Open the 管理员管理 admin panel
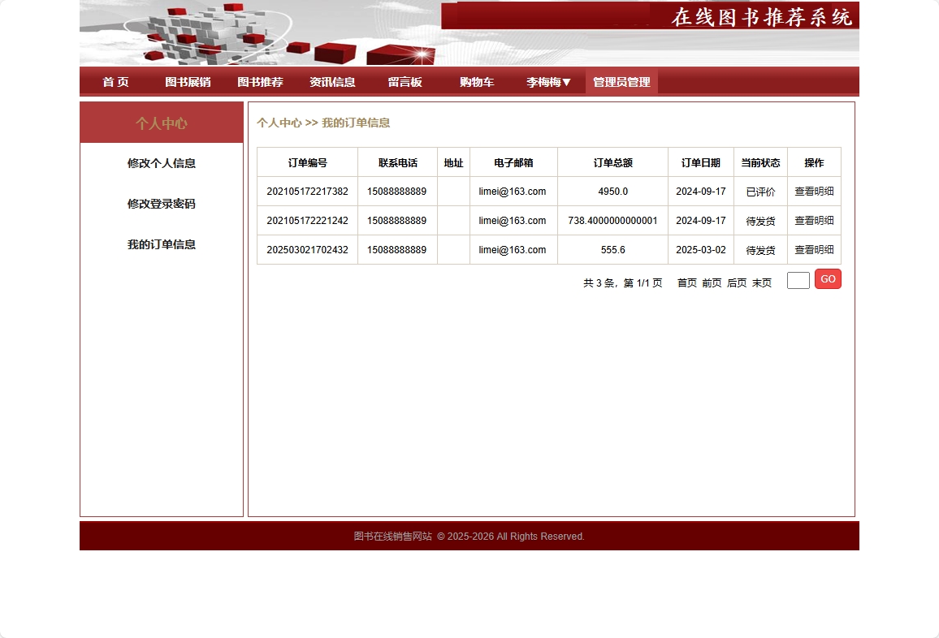Viewport: 939px width, 638px height. (621, 81)
